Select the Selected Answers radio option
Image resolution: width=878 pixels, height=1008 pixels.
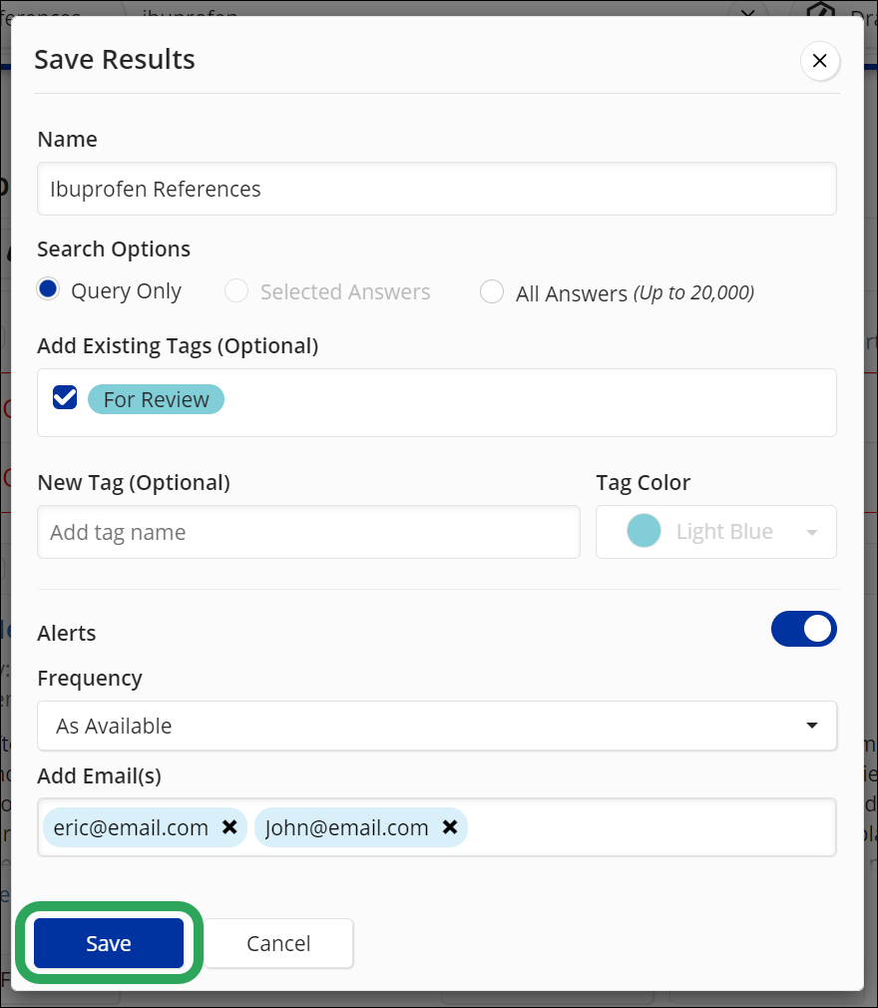(236, 290)
